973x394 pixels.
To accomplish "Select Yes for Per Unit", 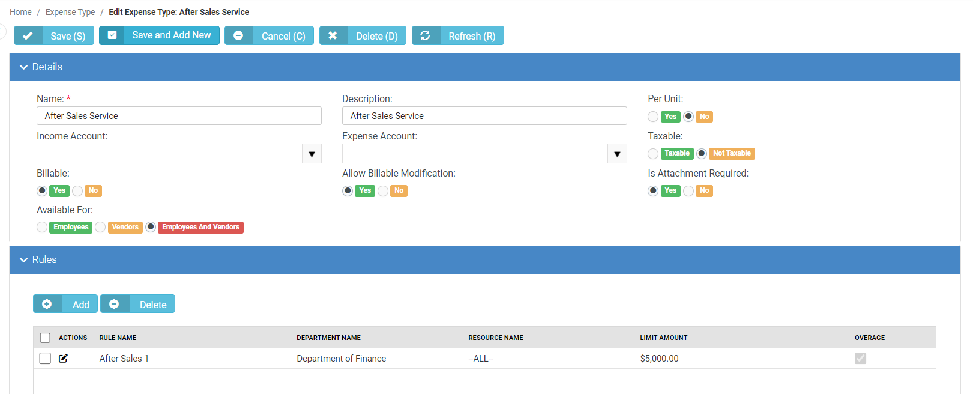I will point(653,117).
